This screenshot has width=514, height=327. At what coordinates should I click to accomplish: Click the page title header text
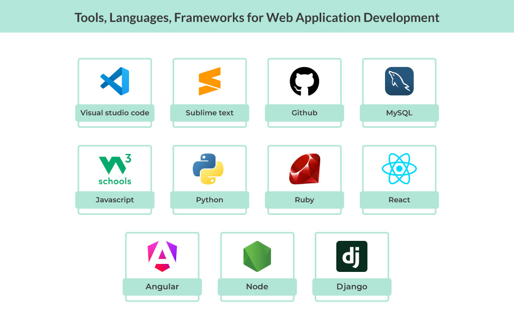(x=257, y=18)
